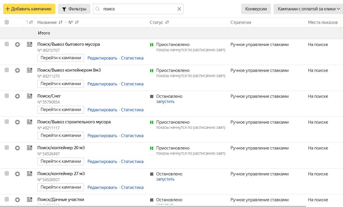The image size is (343, 207).
Task: Go to campaign Поиск/Вывоз бытового мусора
Action: [x=61, y=58]
